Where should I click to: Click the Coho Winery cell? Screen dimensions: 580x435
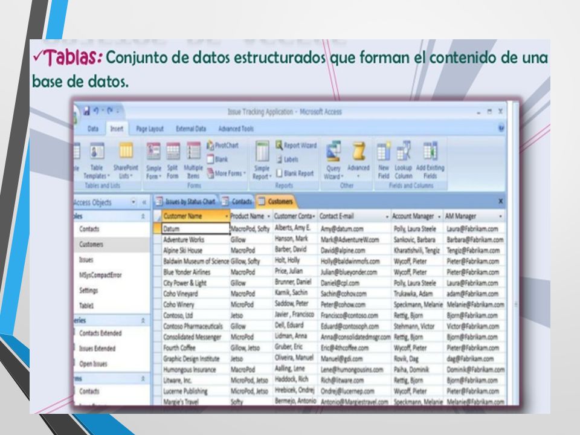tap(196, 304)
